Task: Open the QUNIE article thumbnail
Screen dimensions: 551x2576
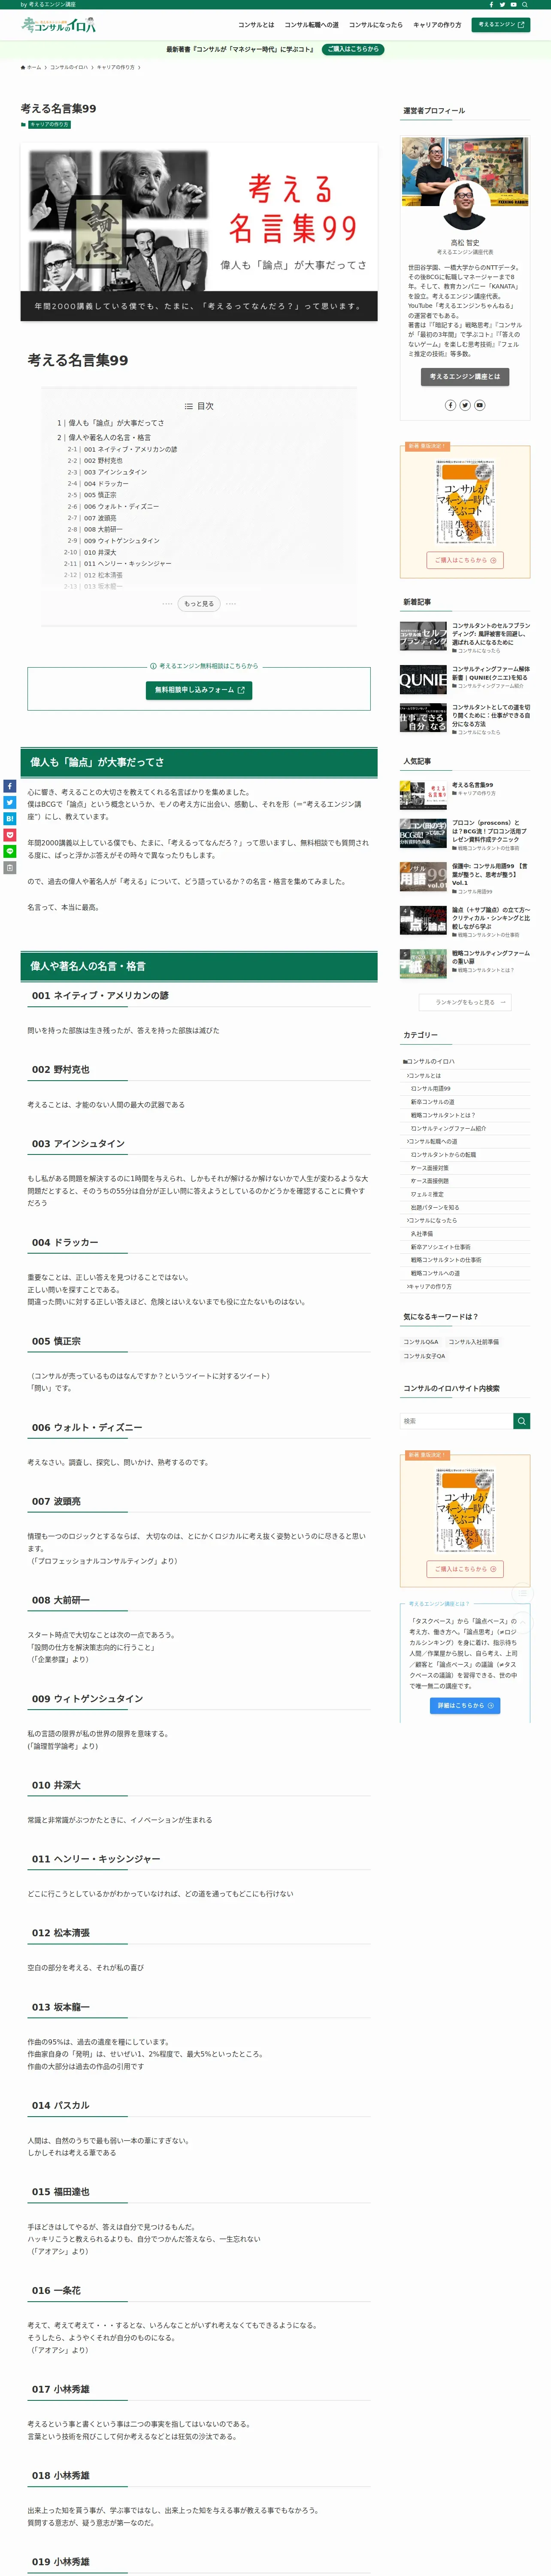Action: tap(423, 679)
